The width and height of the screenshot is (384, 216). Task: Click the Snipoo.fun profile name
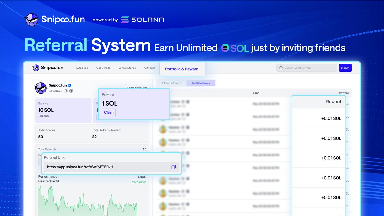pos(58,85)
